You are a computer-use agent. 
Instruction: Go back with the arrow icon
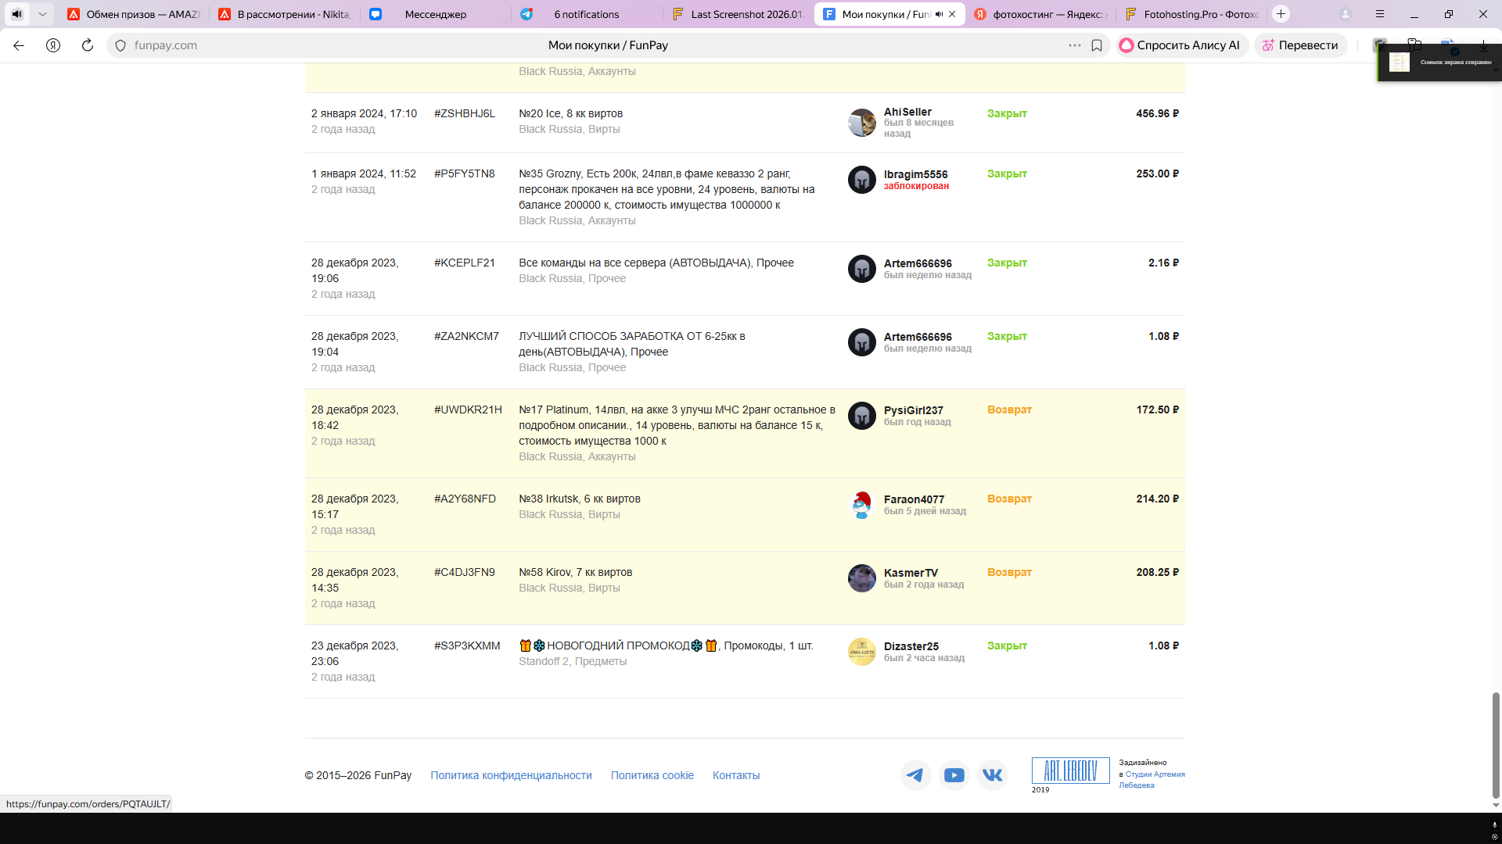pyautogui.click(x=19, y=45)
